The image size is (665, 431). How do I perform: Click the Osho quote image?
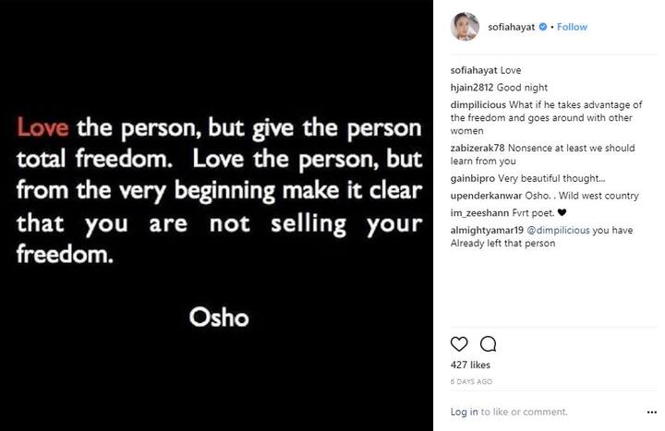(x=219, y=215)
